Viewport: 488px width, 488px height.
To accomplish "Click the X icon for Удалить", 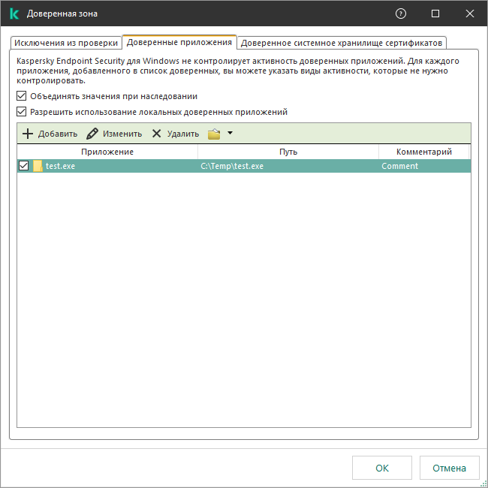I will coord(156,134).
